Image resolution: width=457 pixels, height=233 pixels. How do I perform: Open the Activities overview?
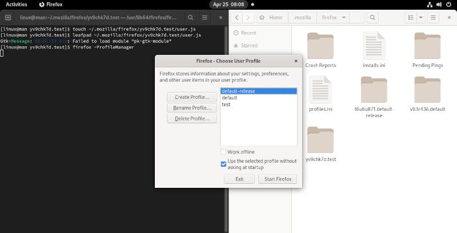pos(17,5)
